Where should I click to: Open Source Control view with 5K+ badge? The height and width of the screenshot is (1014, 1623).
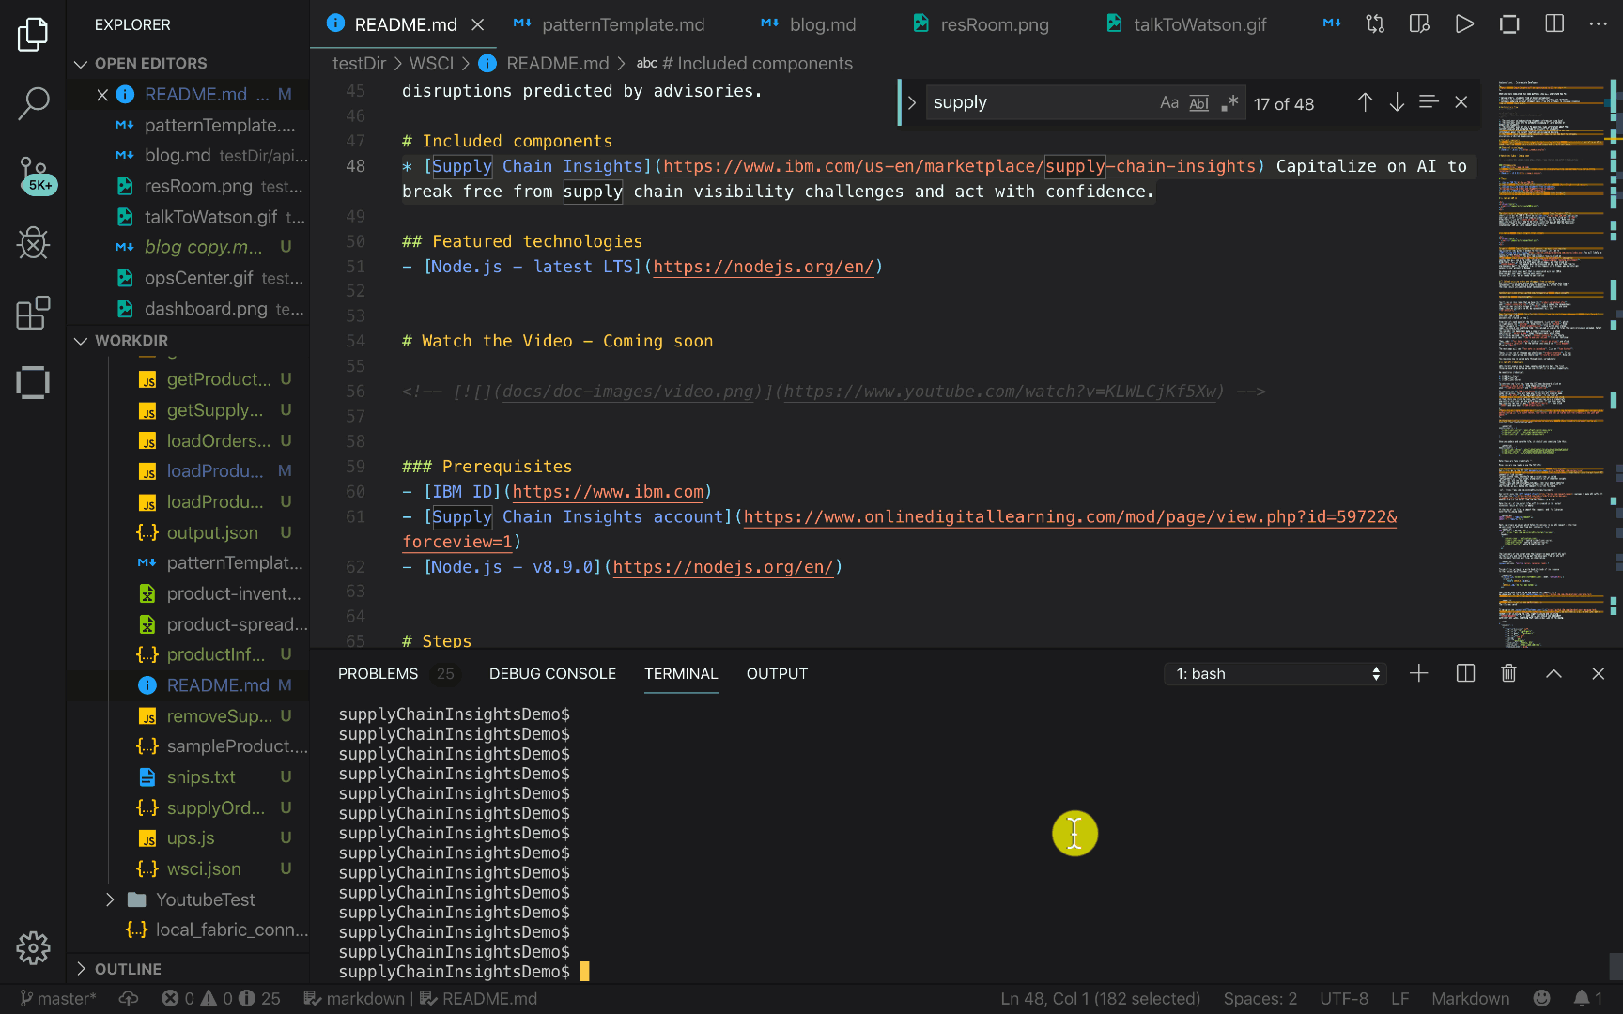click(35, 176)
